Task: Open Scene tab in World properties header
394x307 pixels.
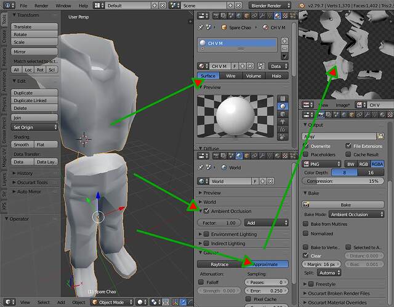Action: point(231,156)
